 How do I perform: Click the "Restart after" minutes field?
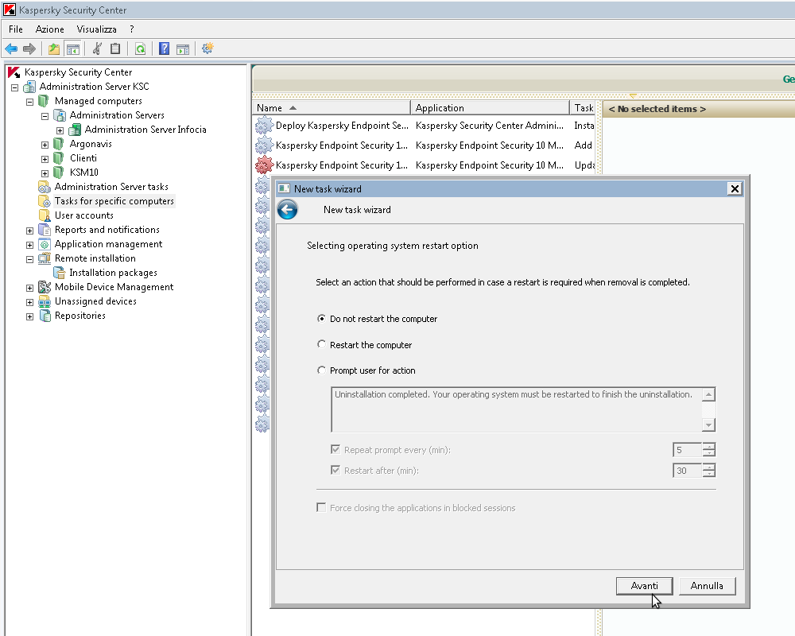pyautogui.click(x=687, y=471)
